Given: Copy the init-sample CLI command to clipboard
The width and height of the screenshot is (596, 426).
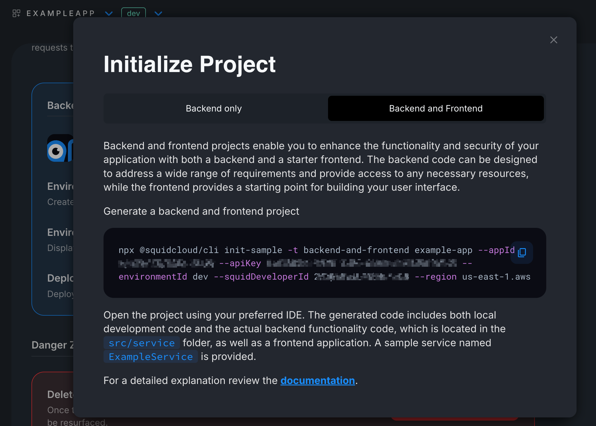Looking at the screenshot, I should (521, 252).
